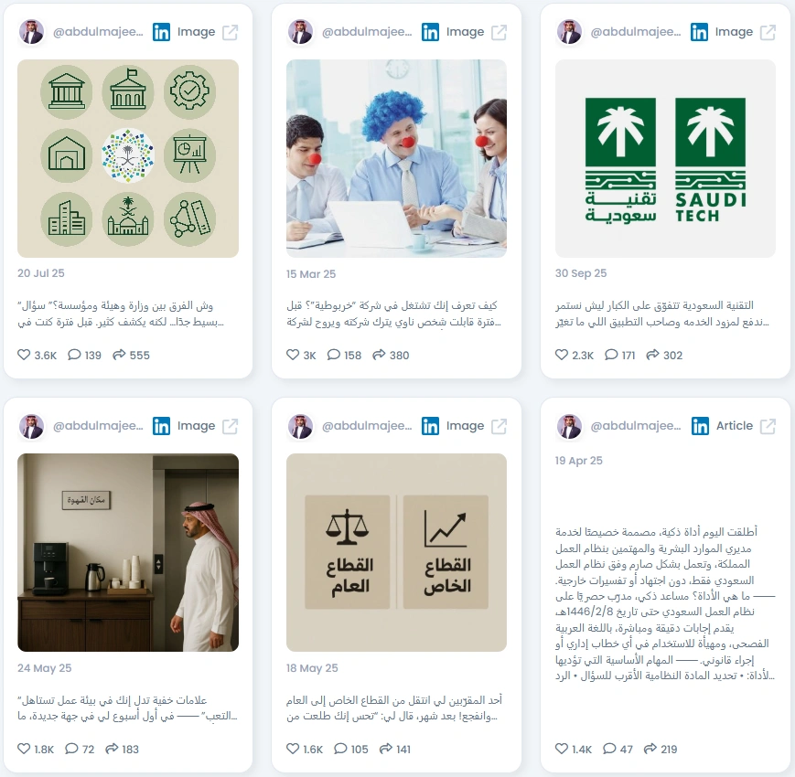
Task: Open Arabic article text dated 19 Apr 25
Action: click(665, 603)
